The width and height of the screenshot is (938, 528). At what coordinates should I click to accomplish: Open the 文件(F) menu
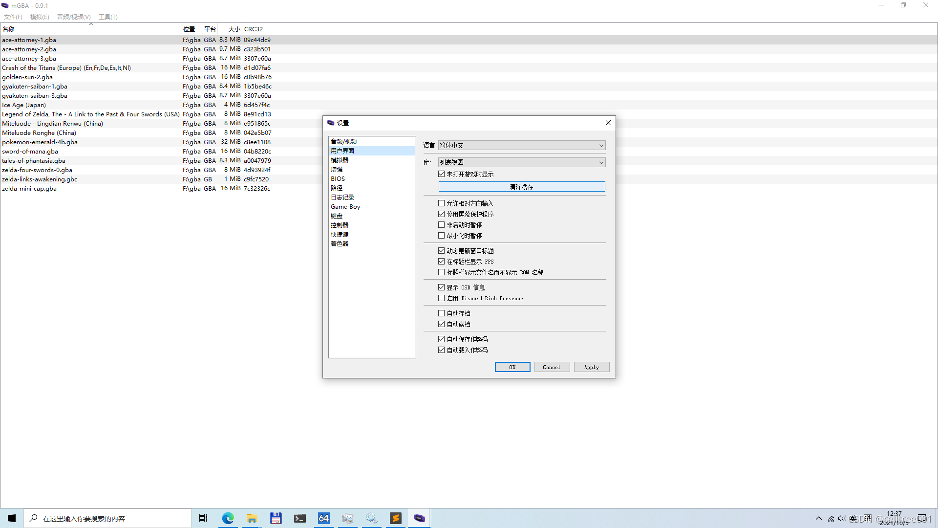[13, 17]
